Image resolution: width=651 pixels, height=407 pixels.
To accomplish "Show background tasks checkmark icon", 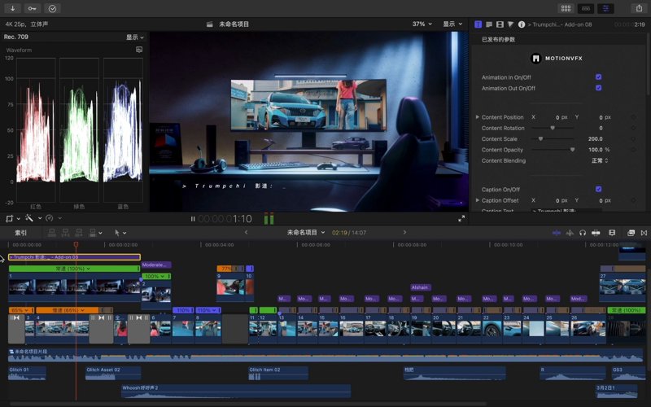I will (x=52, y=8).
